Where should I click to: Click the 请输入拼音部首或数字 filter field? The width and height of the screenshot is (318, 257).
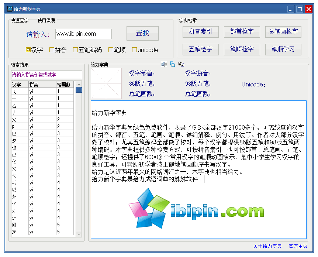pos(46,75)
